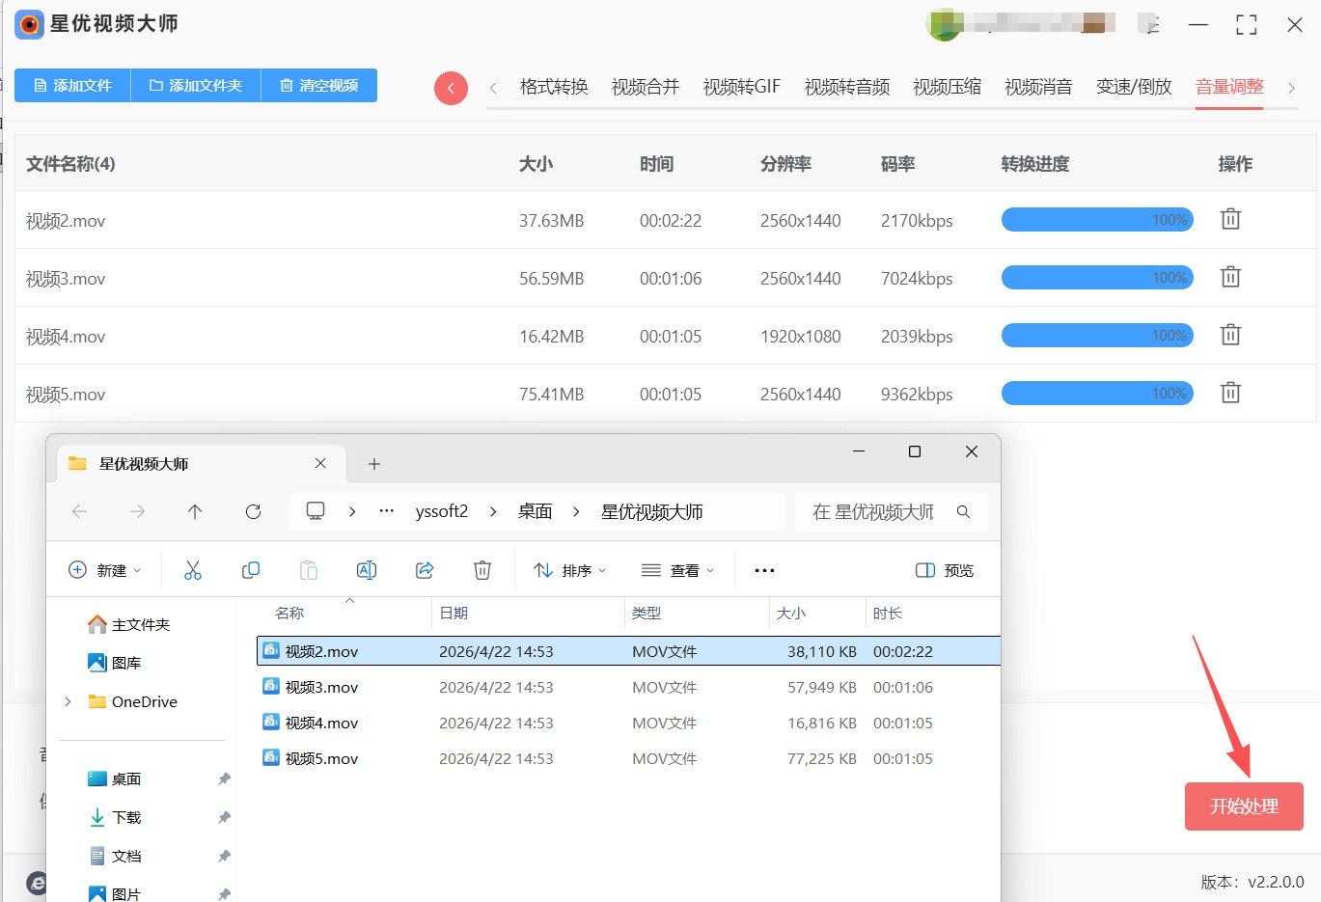This screenshot has width=1321, height=902.
Task: Click the Copy icon in Explorer toolbar
Action: tap(251, 570)
